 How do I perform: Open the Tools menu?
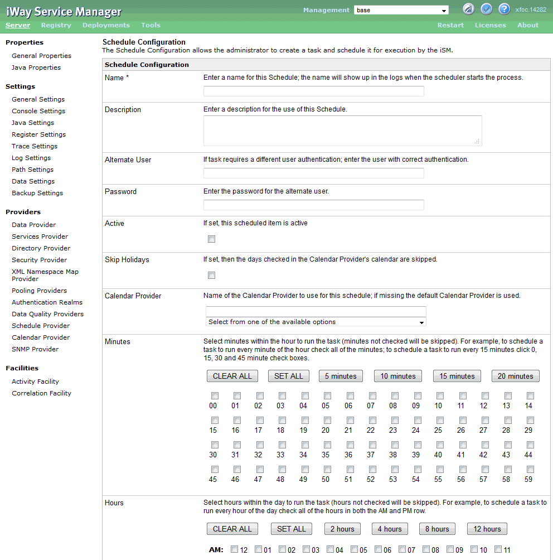(151, 25)
